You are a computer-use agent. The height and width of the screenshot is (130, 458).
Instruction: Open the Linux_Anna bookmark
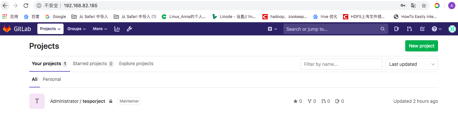point(184,16)
